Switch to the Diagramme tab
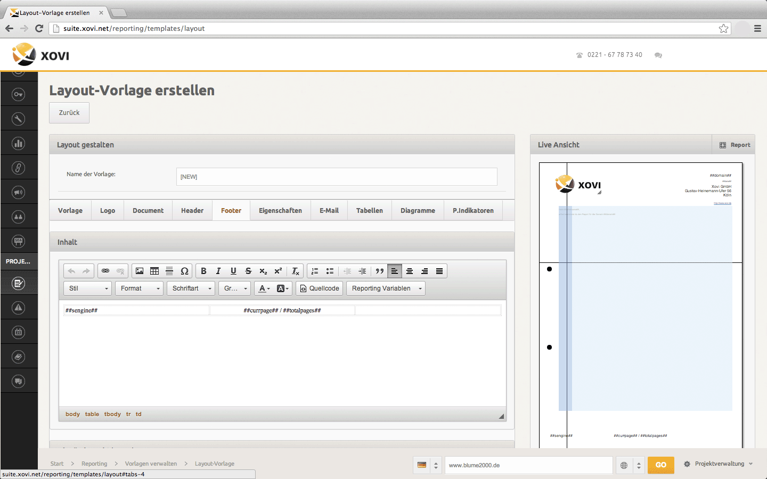The height and width of the screenshot is (479, 767). point(418,211)
